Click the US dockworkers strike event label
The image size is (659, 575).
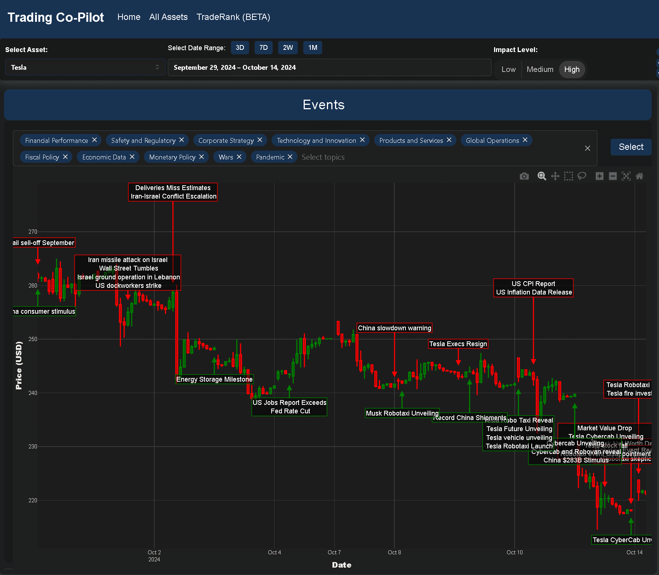click(128, 286)
